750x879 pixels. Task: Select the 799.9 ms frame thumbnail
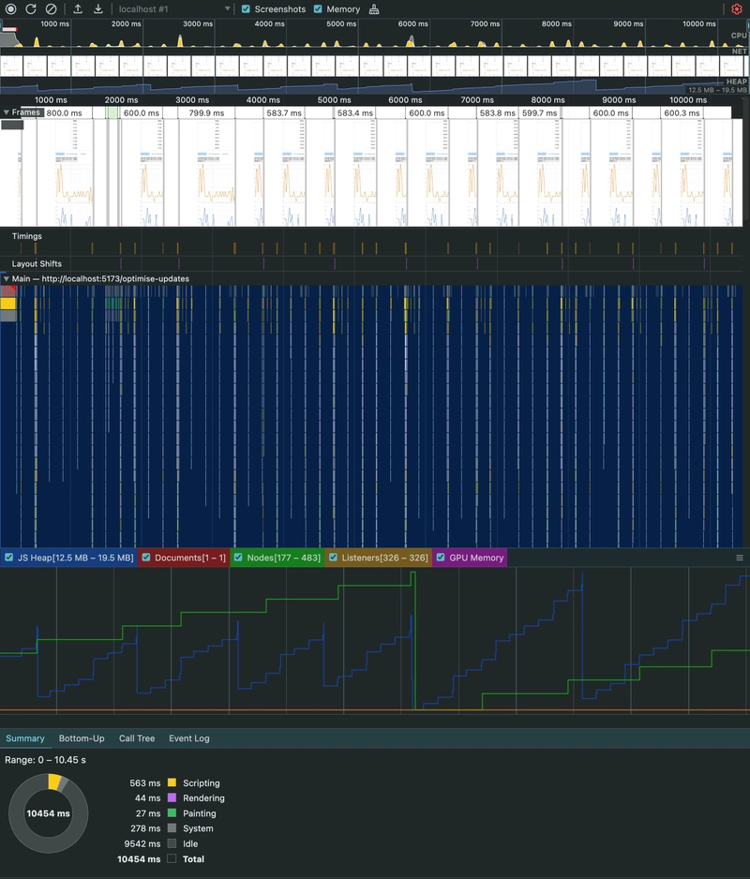pos(205,169)
